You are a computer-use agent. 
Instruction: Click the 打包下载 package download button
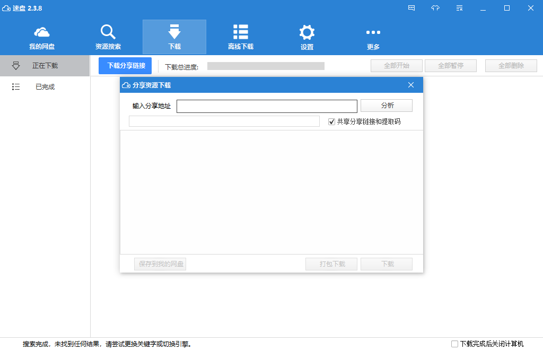click(x=331, y=264)
